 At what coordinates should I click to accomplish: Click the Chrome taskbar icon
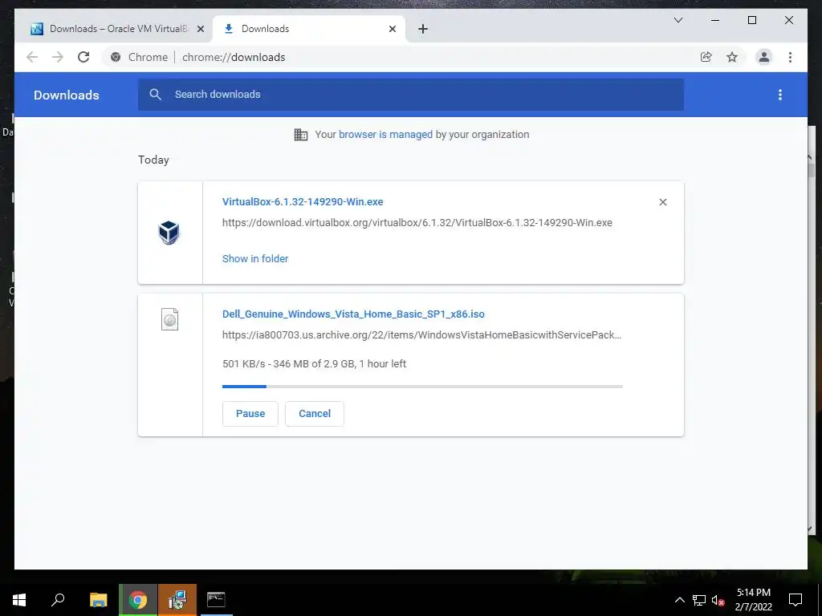(138, 600)
